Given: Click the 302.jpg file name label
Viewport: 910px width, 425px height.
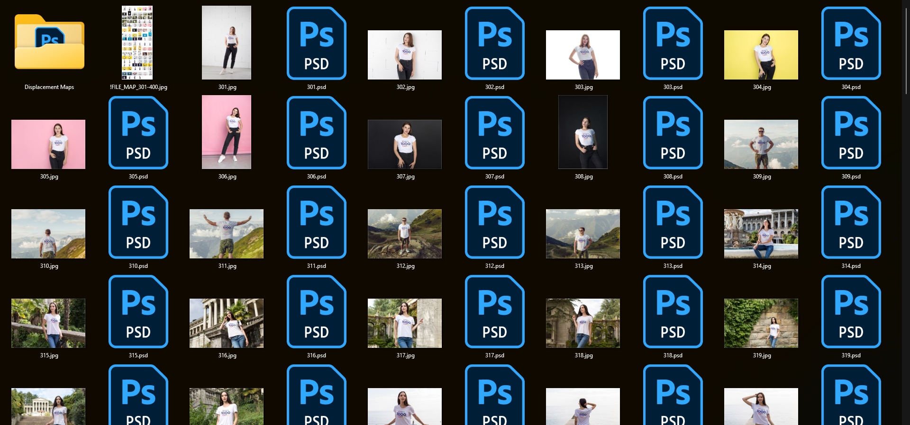Looking at the screenshot, I should tap(405, 87).
